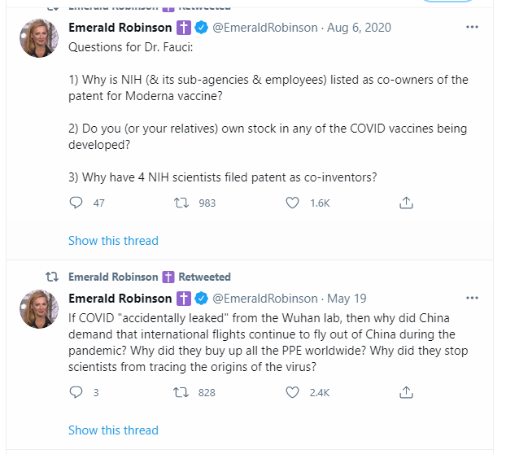Like the Dr. Fauci questions tweet

[293, 203]
